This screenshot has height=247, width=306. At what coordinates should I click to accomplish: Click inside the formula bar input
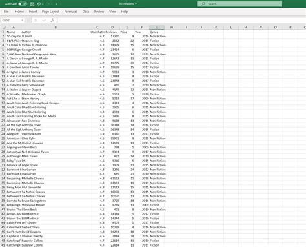[x=181, y=20]
